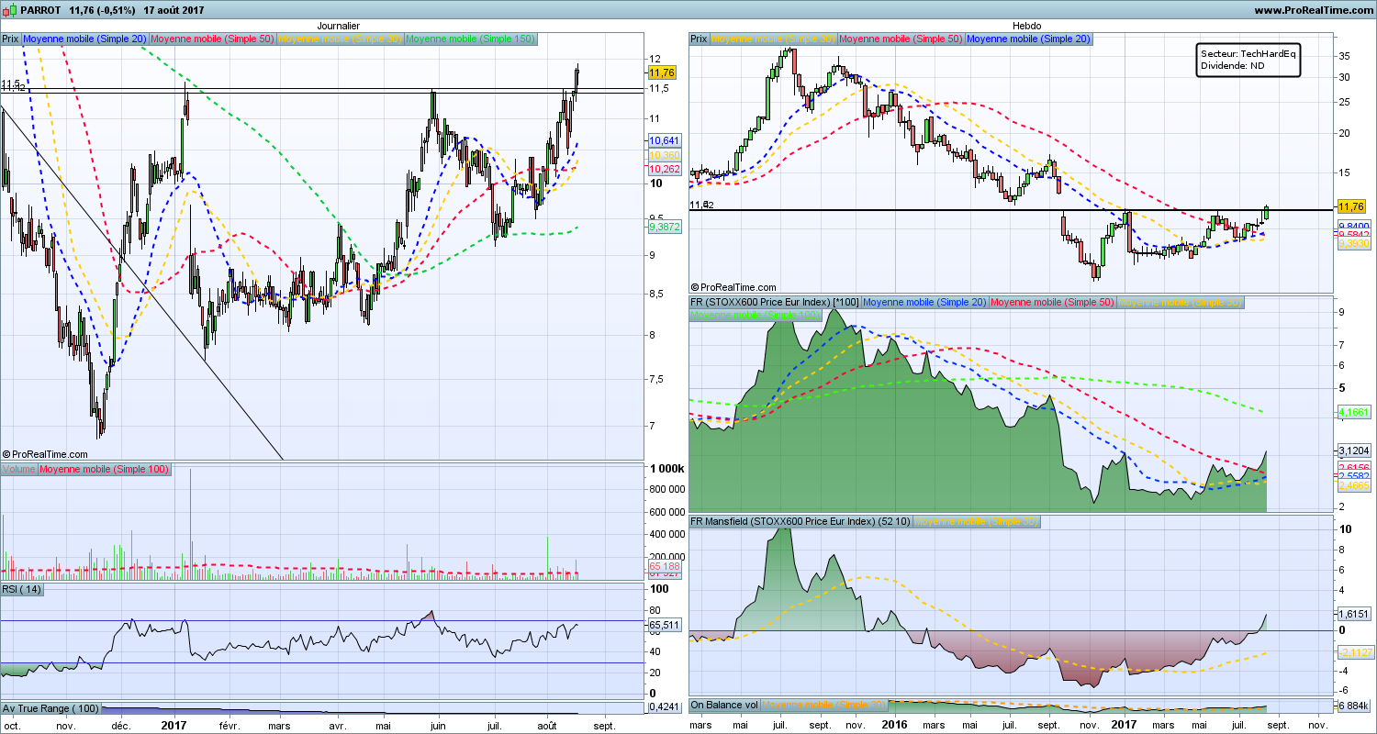Click the green 4,1661 value tag
Screen dimensions: 1377x734
pos(1356,413)
